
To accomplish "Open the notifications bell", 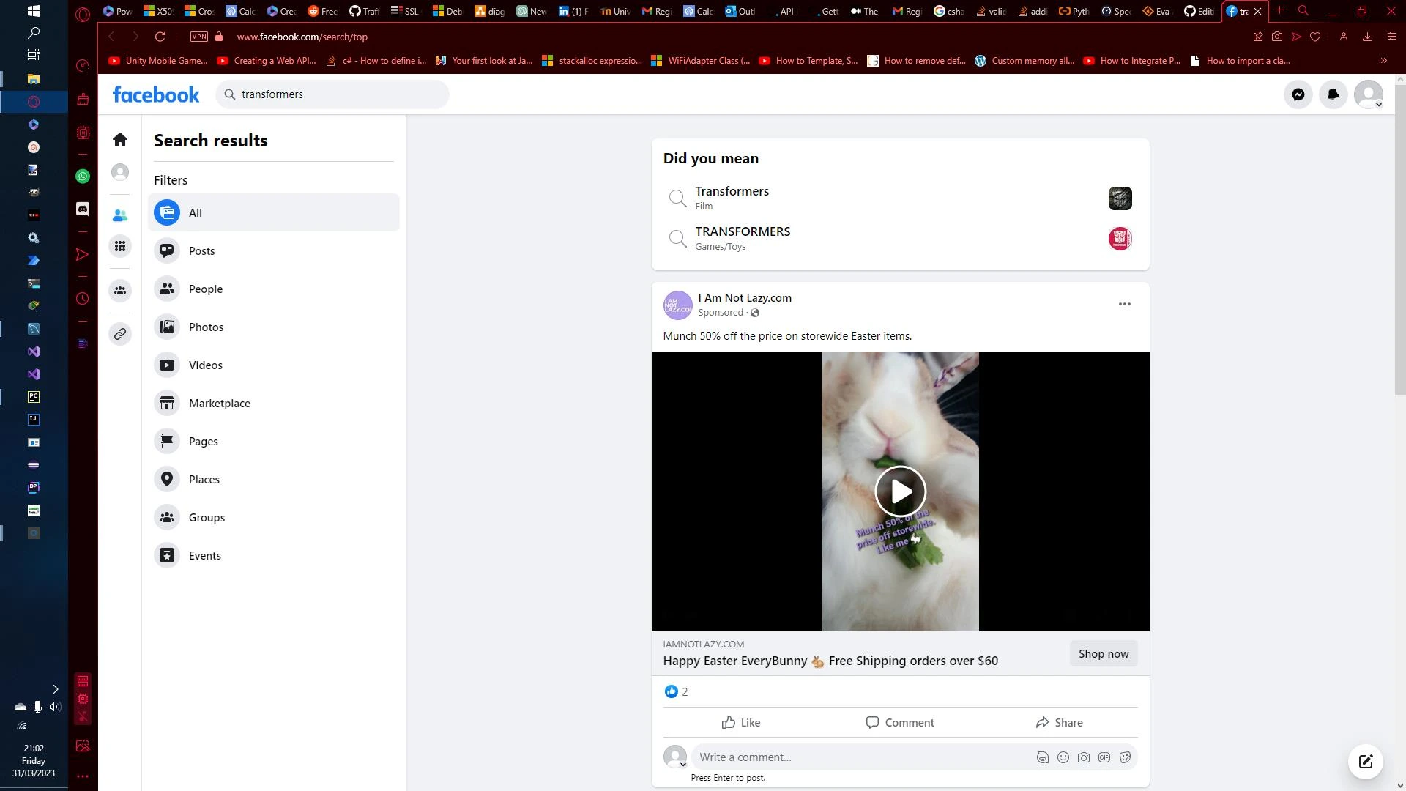I will tap(1333, 94).
